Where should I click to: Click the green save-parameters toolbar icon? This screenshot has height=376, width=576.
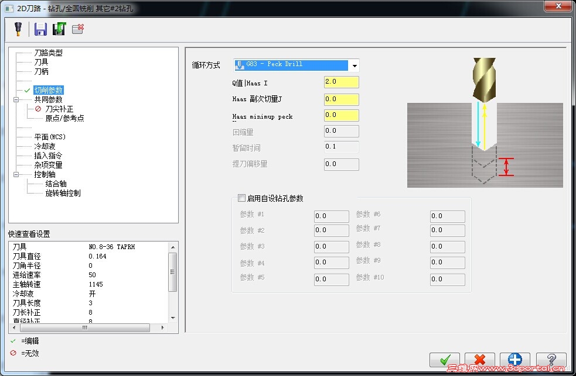pos(59,29)
